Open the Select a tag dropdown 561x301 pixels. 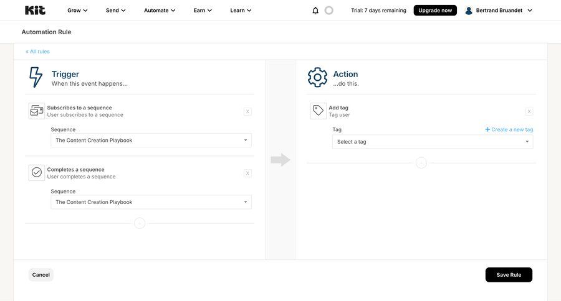pos(433,142)
